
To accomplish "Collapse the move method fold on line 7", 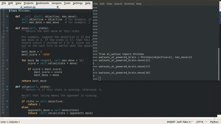I will pos(7,28).
